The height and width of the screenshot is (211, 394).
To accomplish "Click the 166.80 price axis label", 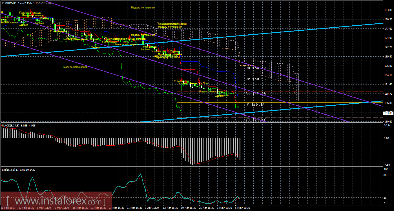I will coord(388,66).
